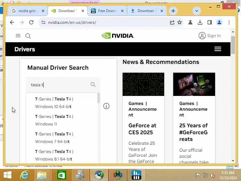Open the Windows Start button
The height and width of the screenshot is (181, 241).
(x=7, y=175)
